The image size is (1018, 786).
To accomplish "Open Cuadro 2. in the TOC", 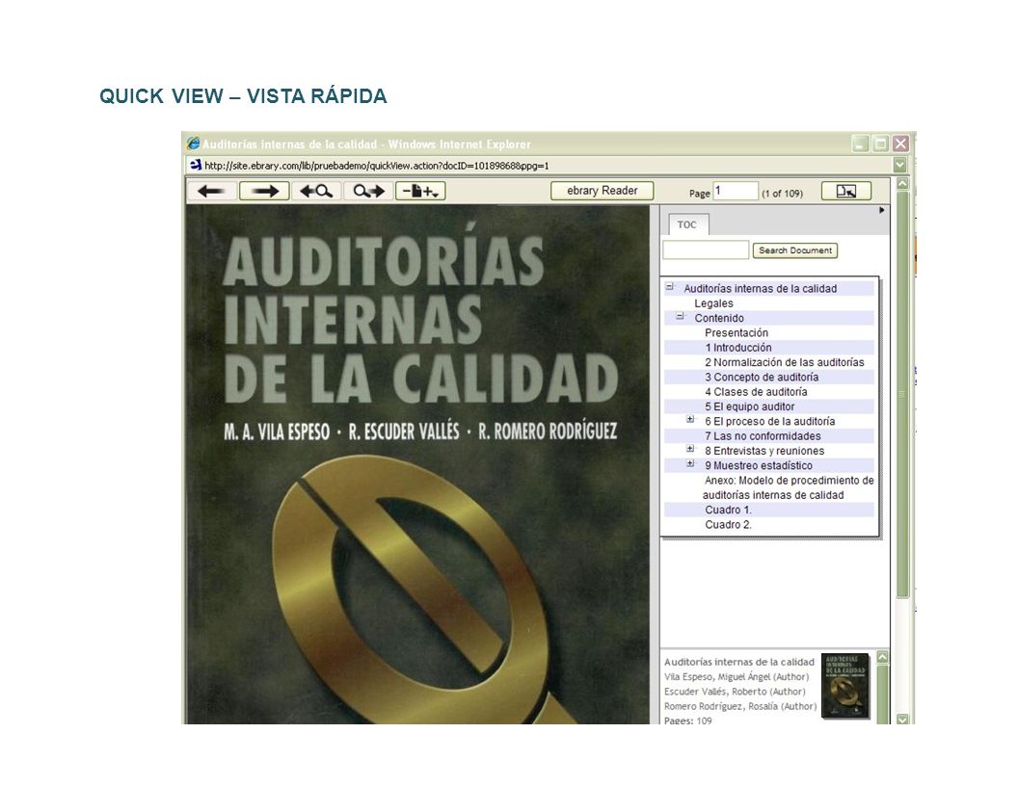I will [728, 525].
